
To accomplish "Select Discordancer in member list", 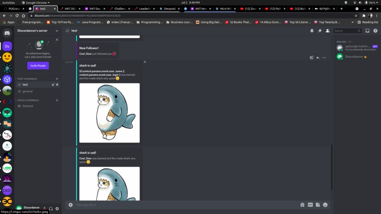I will (357, 57).
